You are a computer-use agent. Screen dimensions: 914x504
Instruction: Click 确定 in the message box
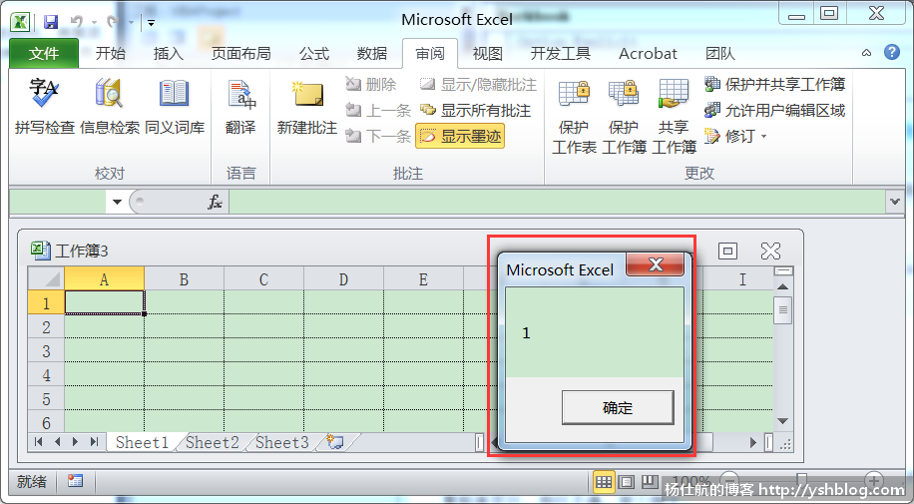click(618, 408)
